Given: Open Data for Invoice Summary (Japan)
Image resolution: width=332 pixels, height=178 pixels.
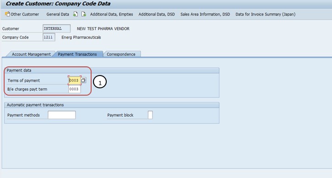Looking at the screenshot, I should pyautogui.click(x=265, y=14).
